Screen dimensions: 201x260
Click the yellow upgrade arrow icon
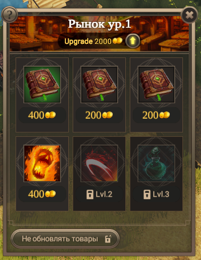coord(133,41)
